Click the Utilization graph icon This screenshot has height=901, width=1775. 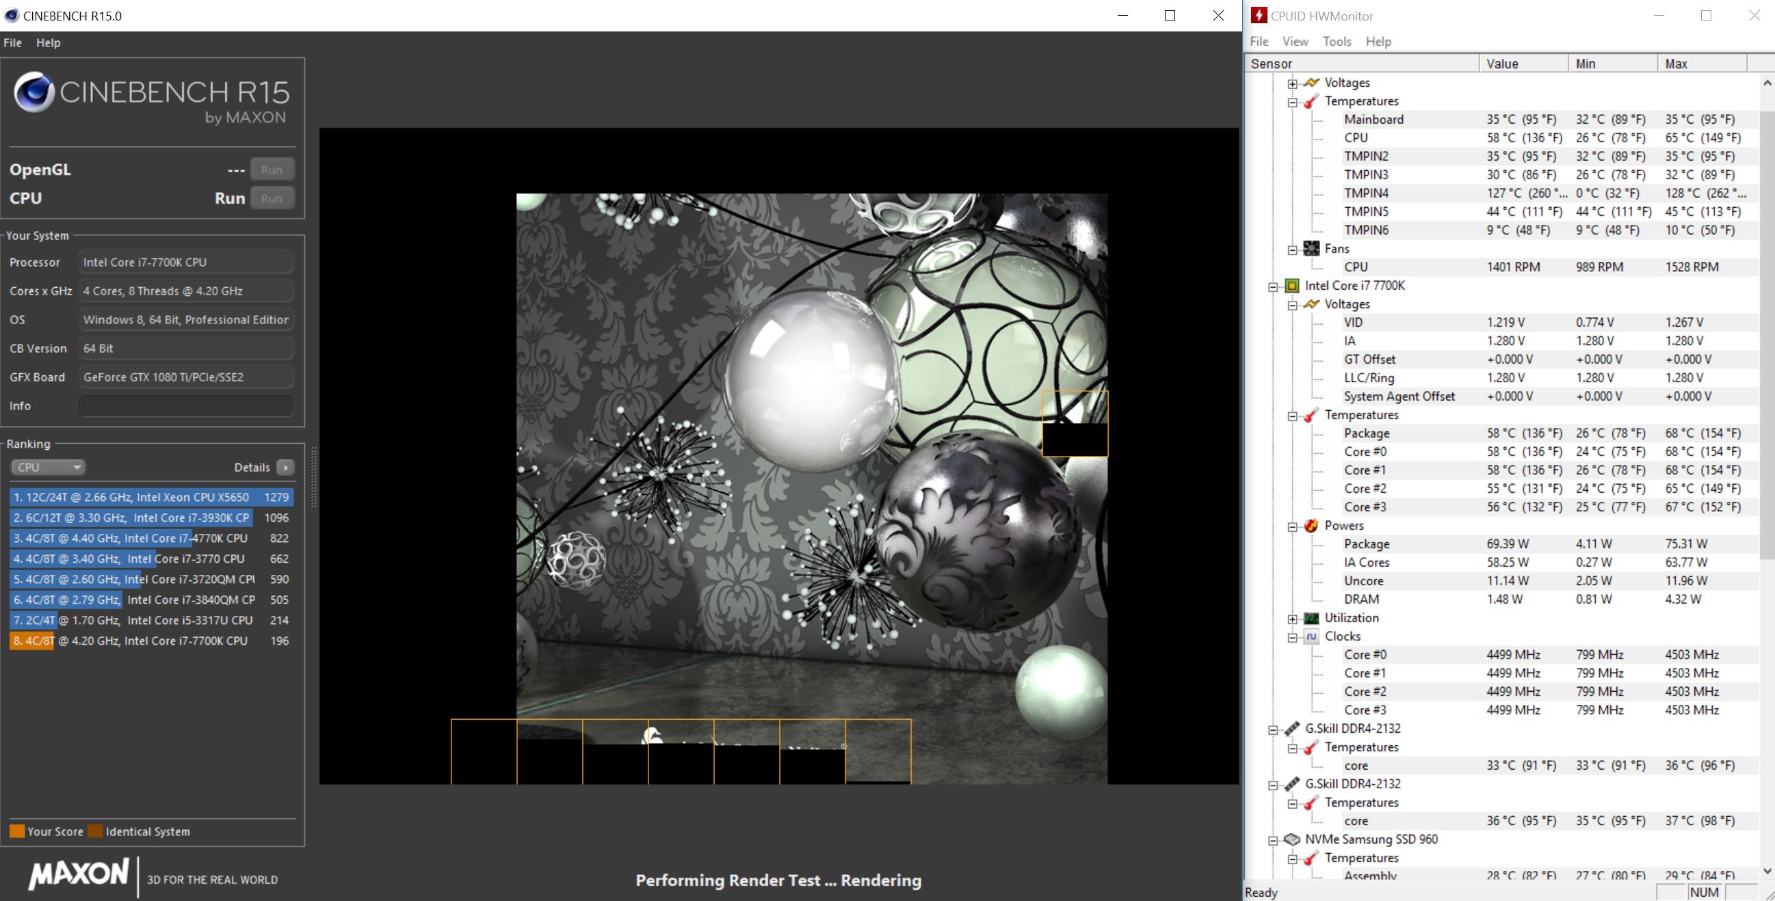click(1311, 618)
